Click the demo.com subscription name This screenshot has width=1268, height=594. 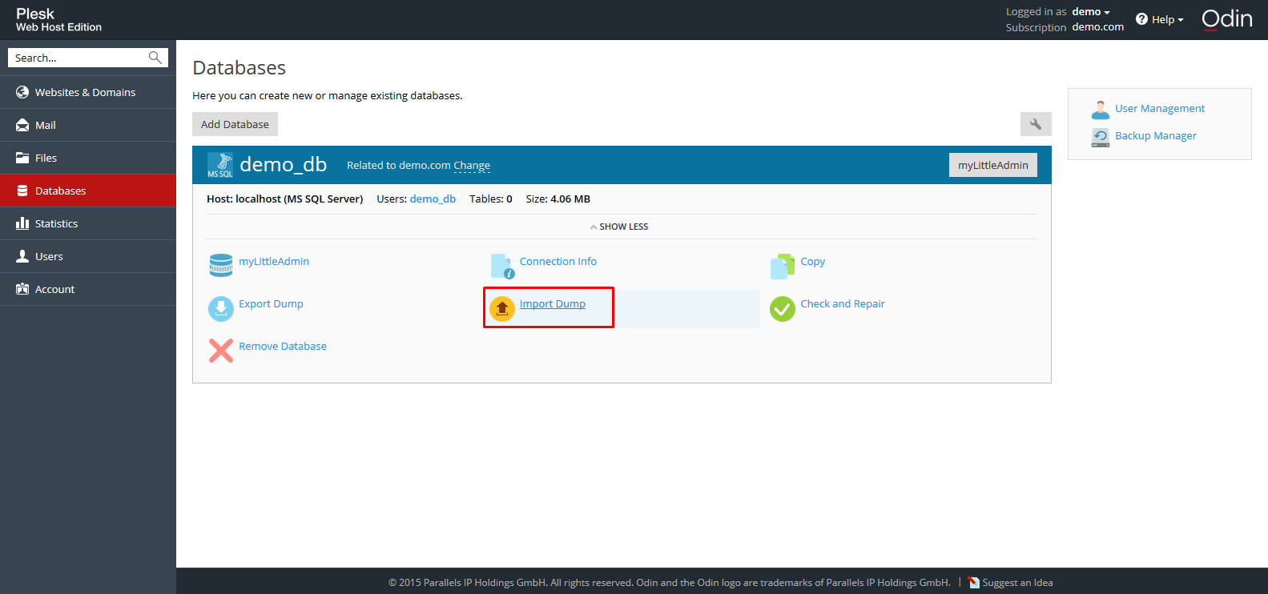pos(1098,26)
